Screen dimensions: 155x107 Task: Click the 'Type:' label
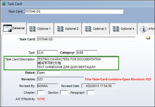[x=32, y=53]
